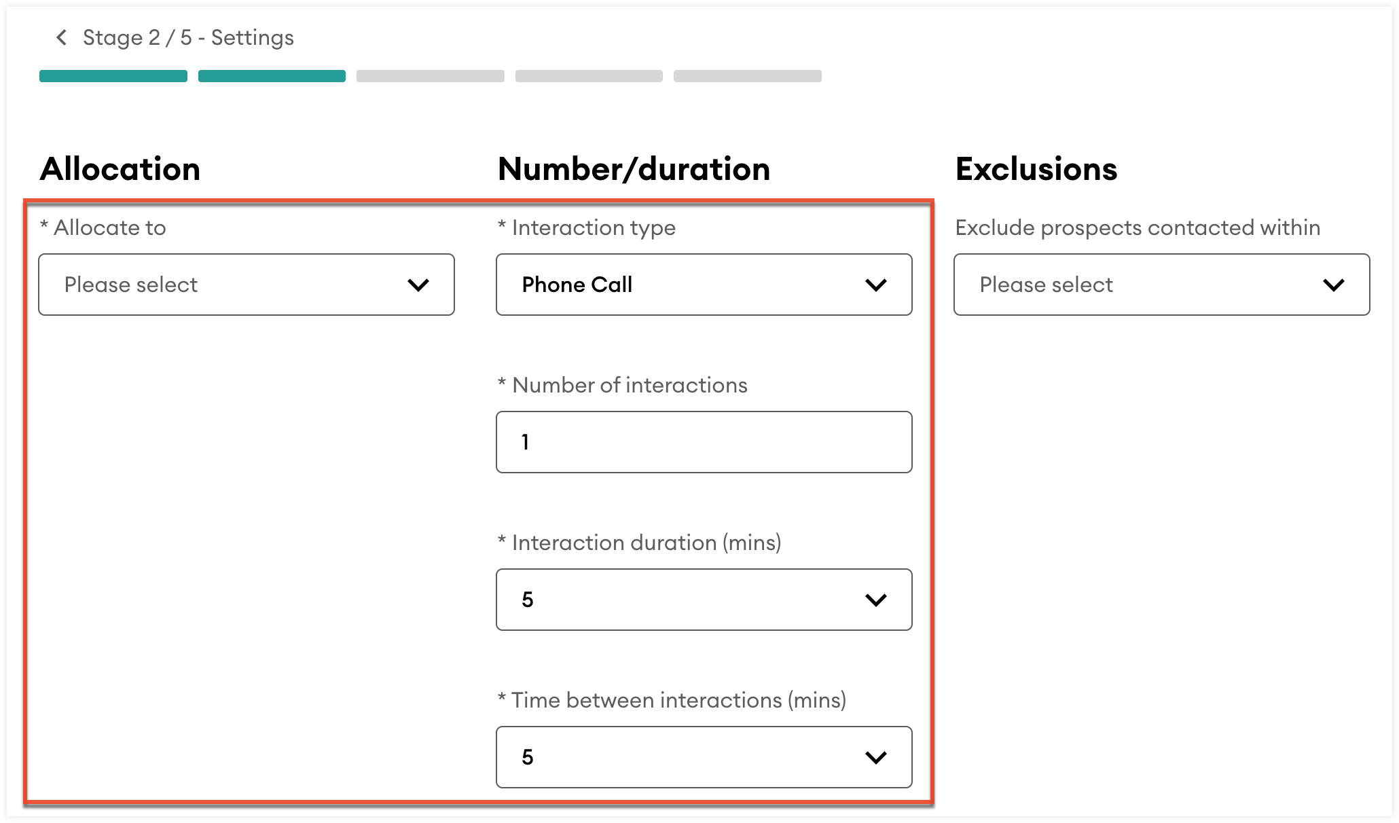Viewport: 1399px width, 823px height.
Task: Open the Interaction type Phone Call dropdown
Action: pyautogui.click(x=704, y=285)
